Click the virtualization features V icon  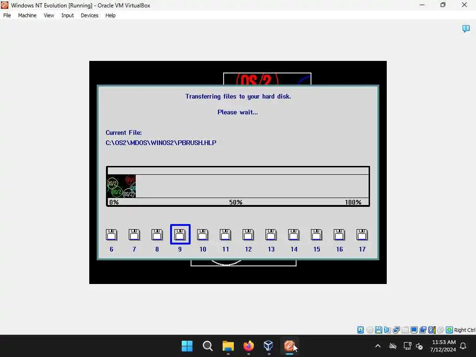tap(432, 330)
